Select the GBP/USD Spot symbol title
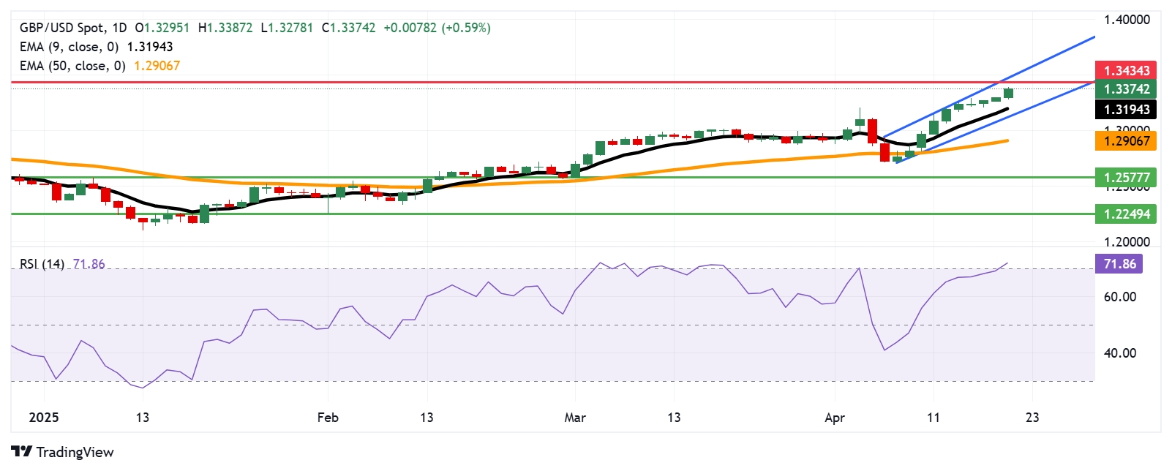Image resolution: width=1172 pixels, height=471 pixels. pyautogui.click(x=61, y=28)
